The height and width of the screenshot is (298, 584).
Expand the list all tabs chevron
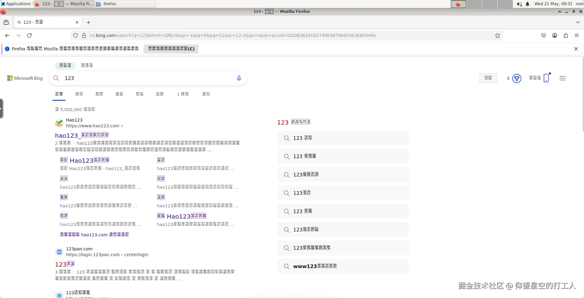pos(578,22)
